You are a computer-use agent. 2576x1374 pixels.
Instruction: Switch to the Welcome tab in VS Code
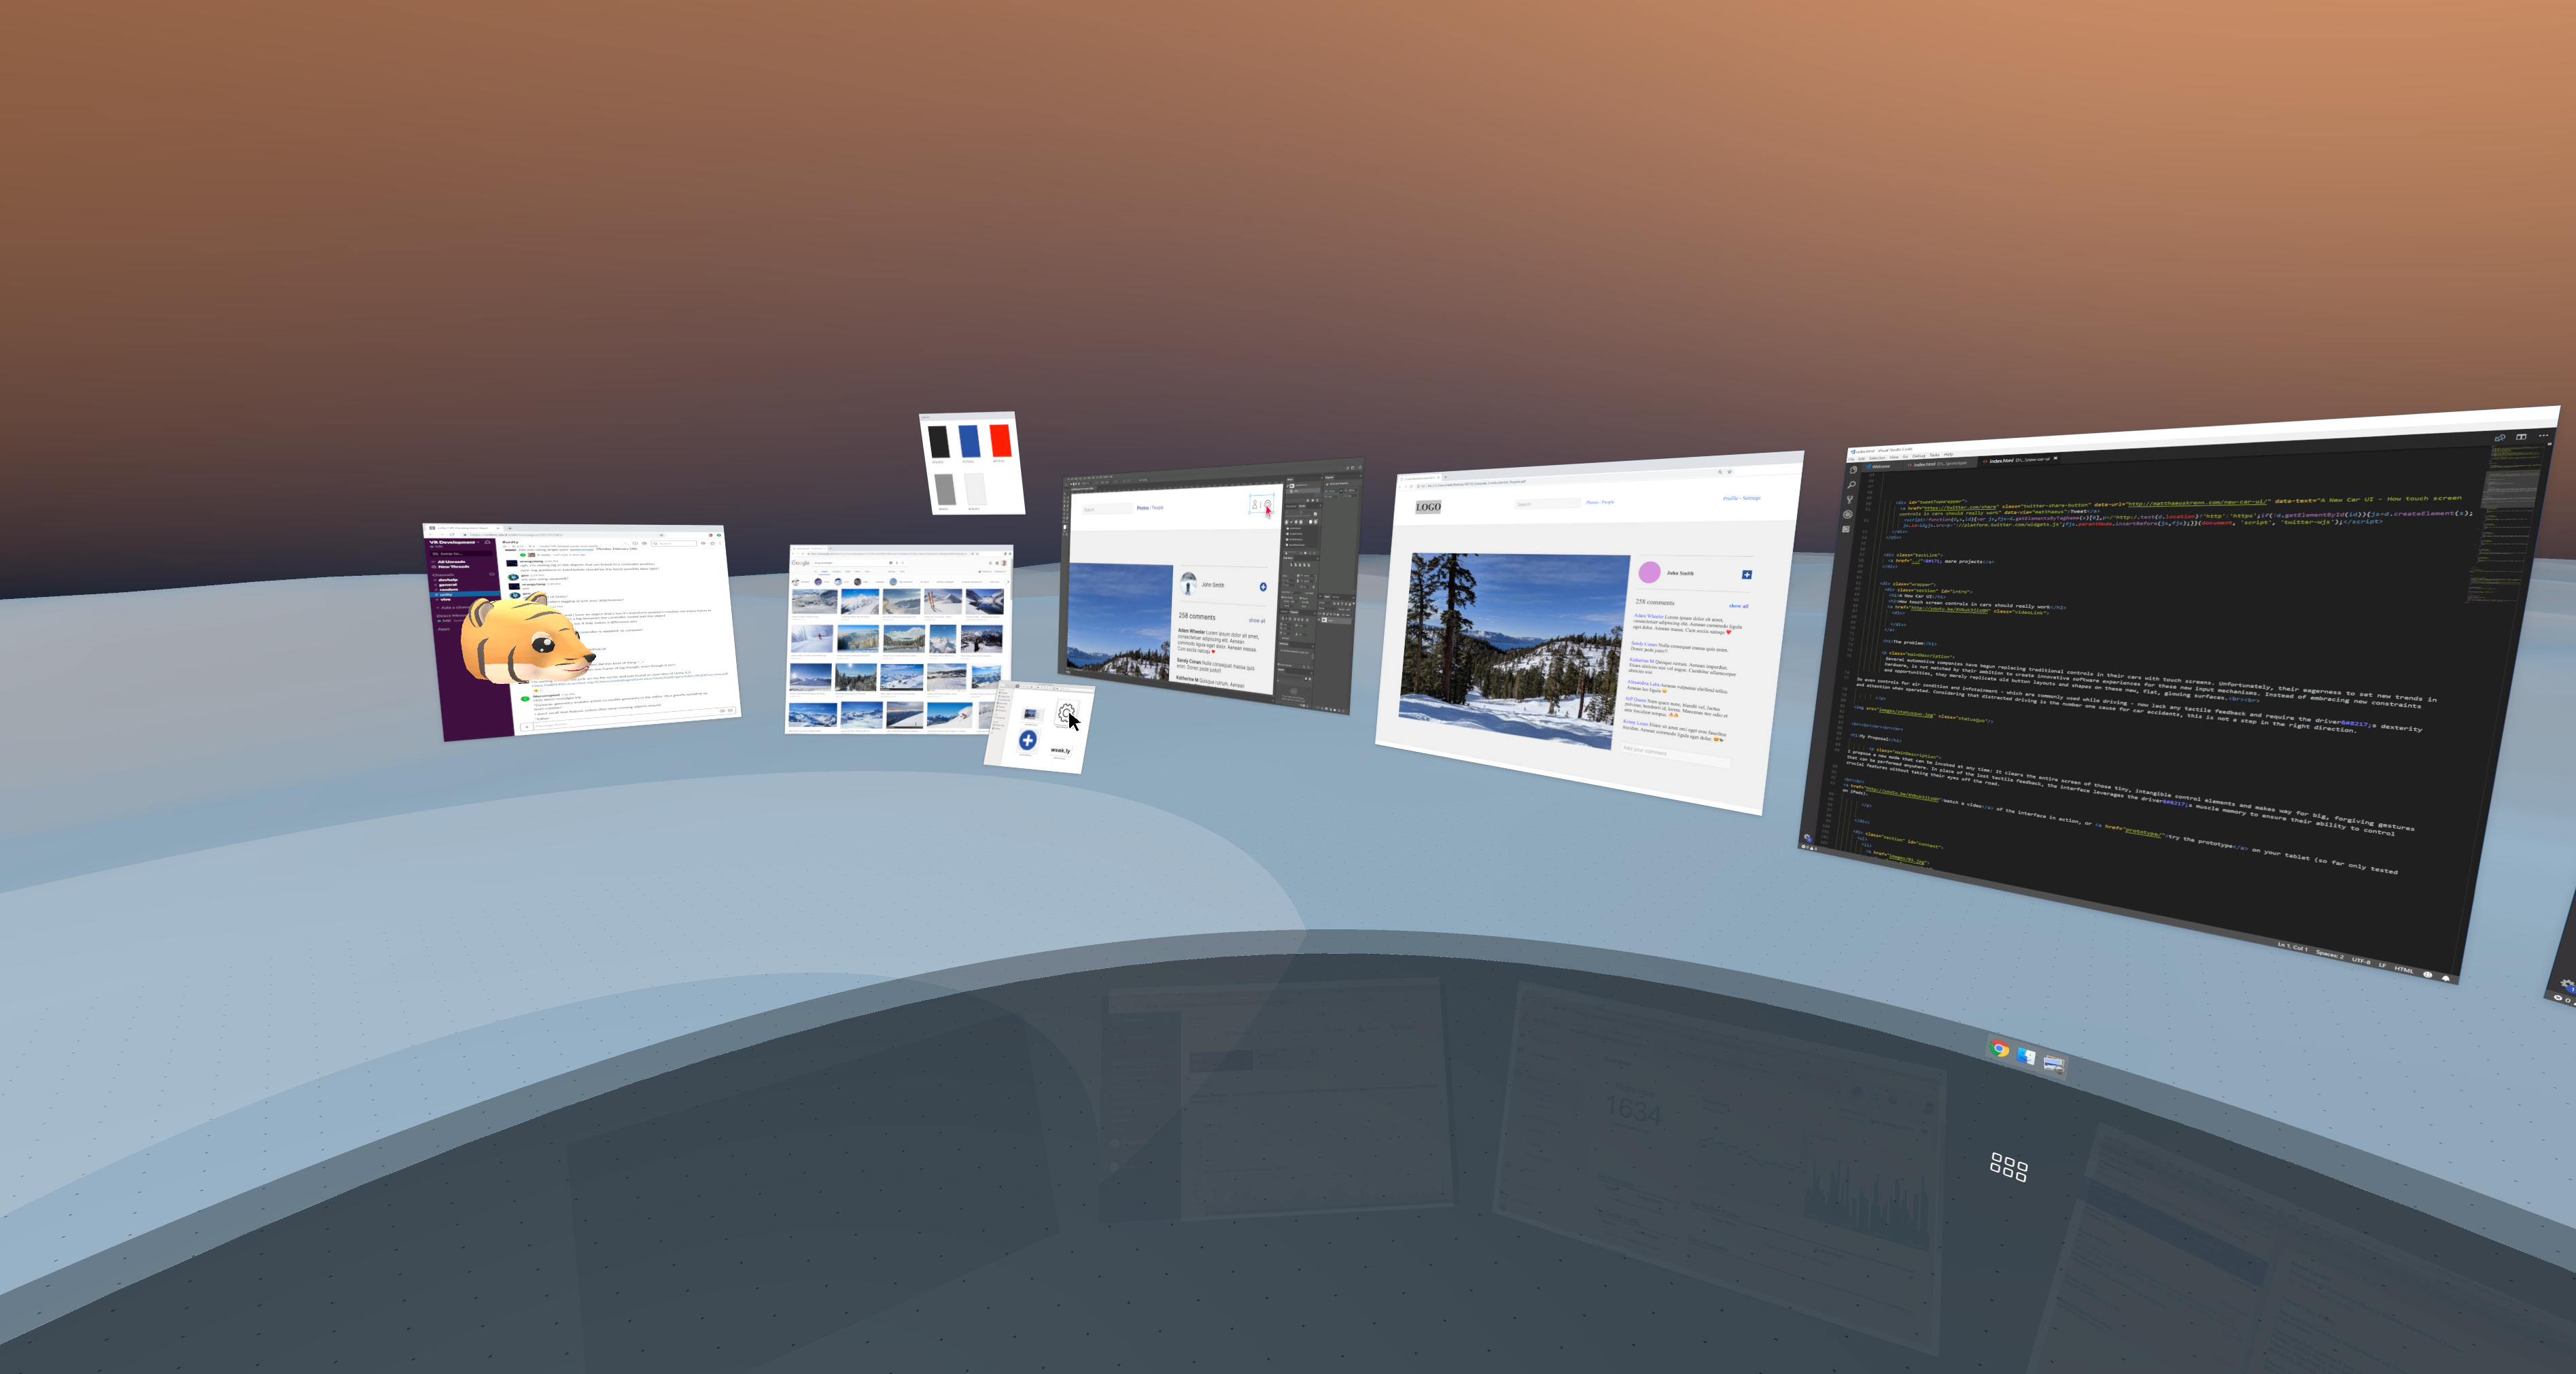click(1881, 468)
